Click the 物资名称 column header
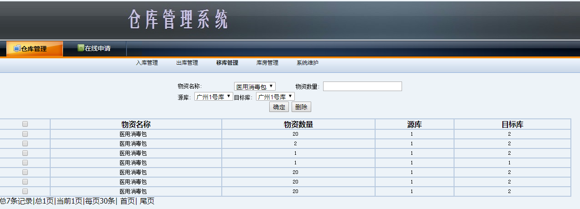Screen dimensions: 580x209 point(136,124)
